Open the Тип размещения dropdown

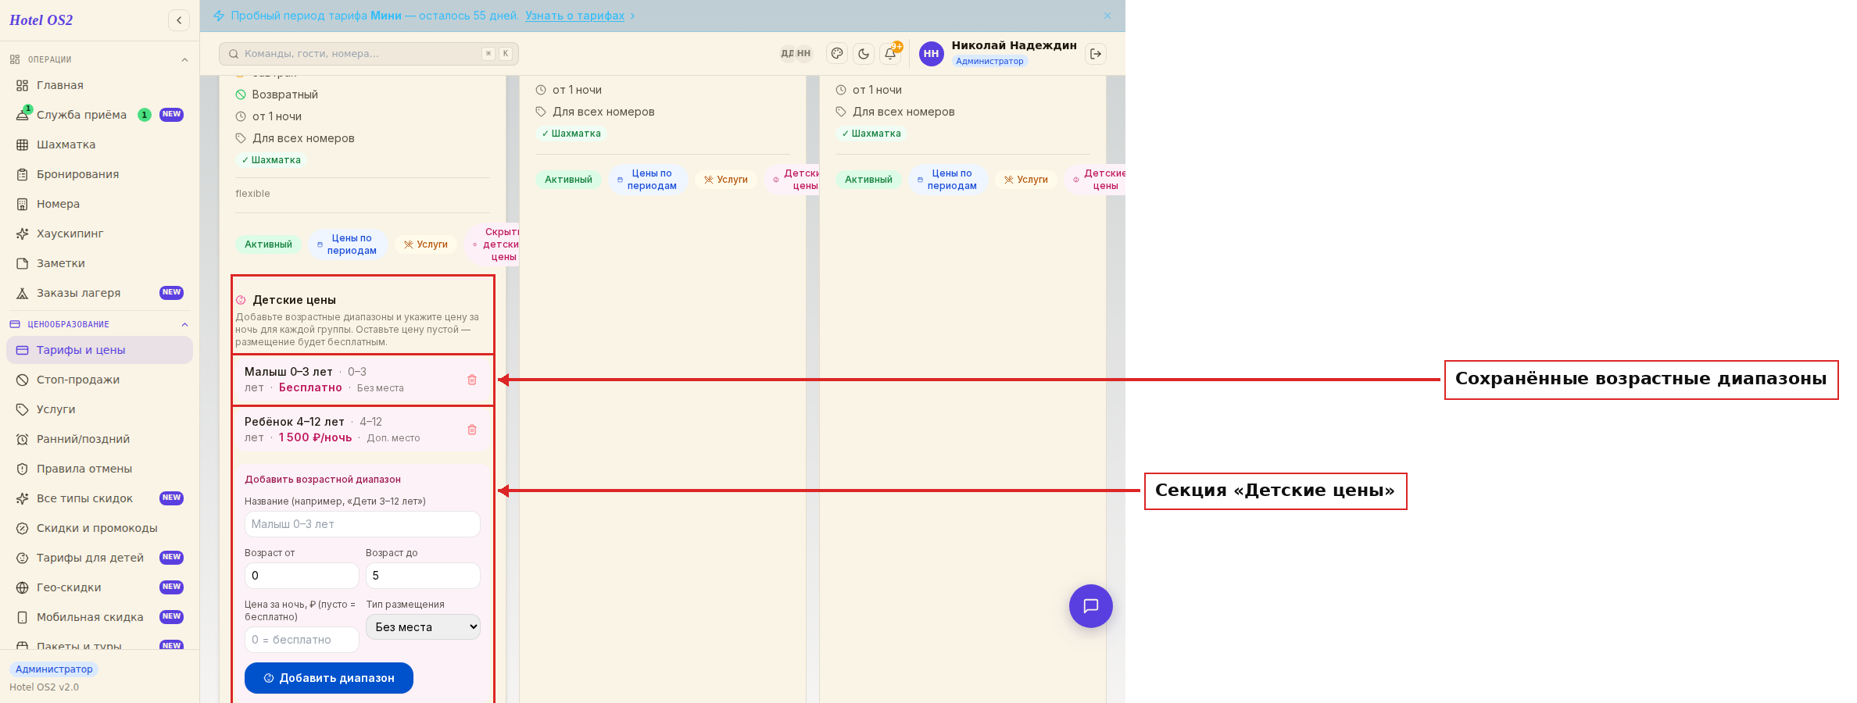coord(423,627)
